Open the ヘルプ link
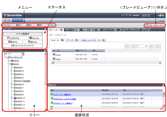The image size is (167, 117). click(x=161, y=20)
